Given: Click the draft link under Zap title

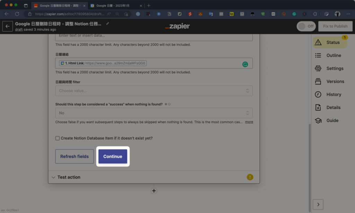Looking at the screenshot, I should [x=19, y=29].
